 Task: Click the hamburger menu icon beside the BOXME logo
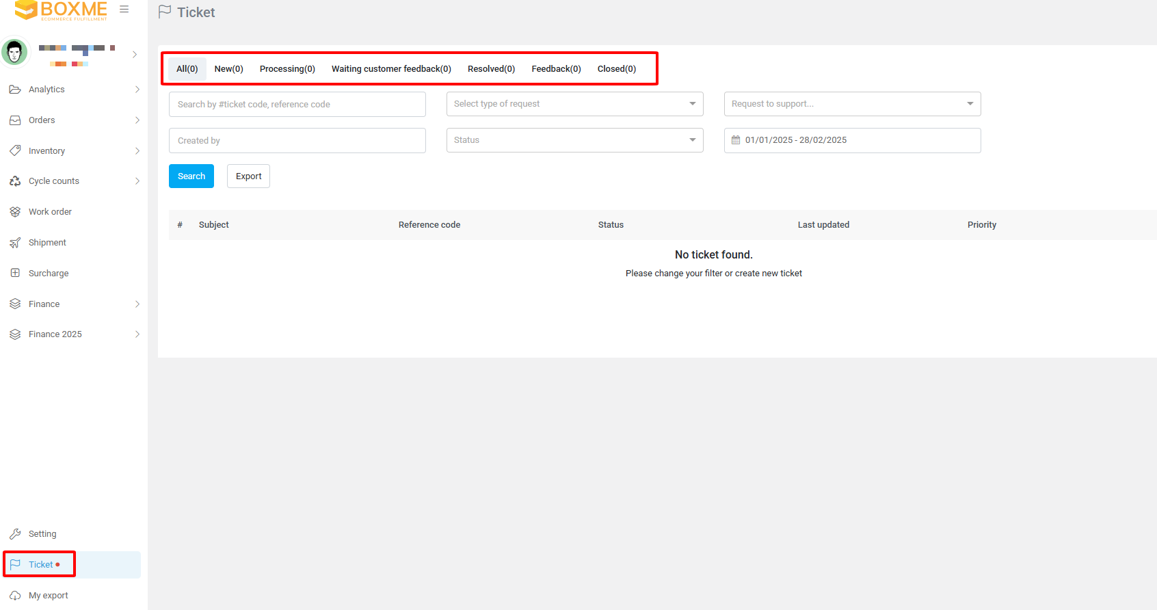pyautogui.click(x=124, y=10)
